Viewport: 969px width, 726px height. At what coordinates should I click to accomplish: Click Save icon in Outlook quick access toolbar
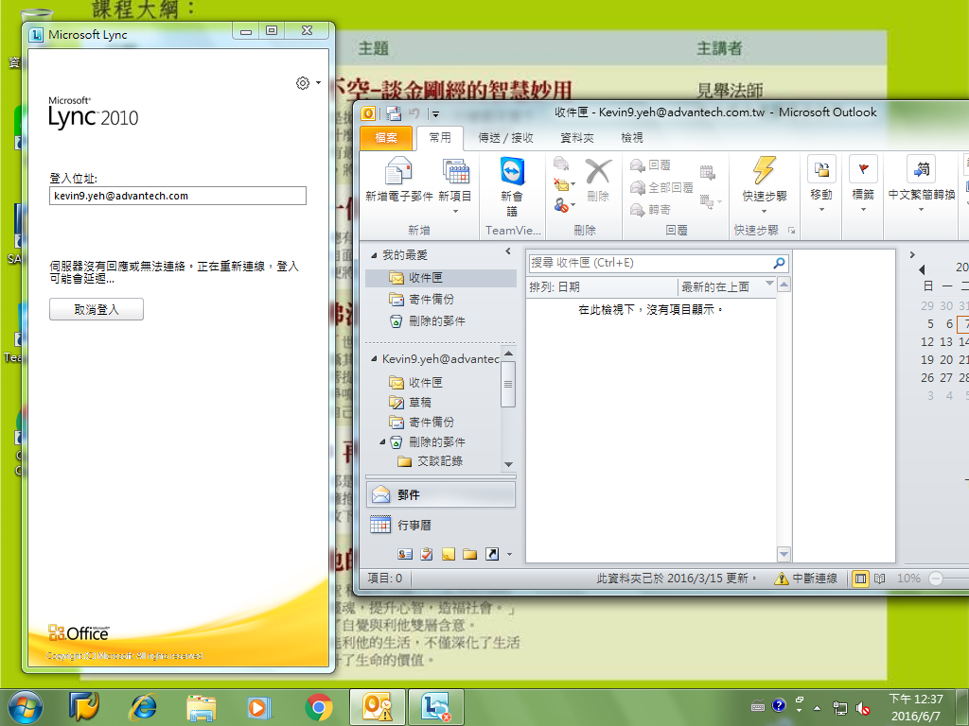point(393,113)
